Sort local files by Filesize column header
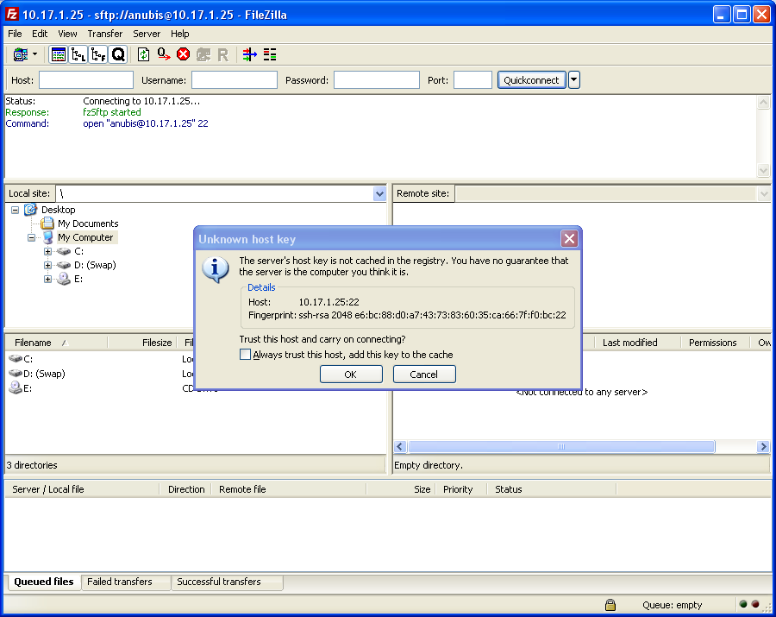Screen dimensions: 776x617 [142, 343]
